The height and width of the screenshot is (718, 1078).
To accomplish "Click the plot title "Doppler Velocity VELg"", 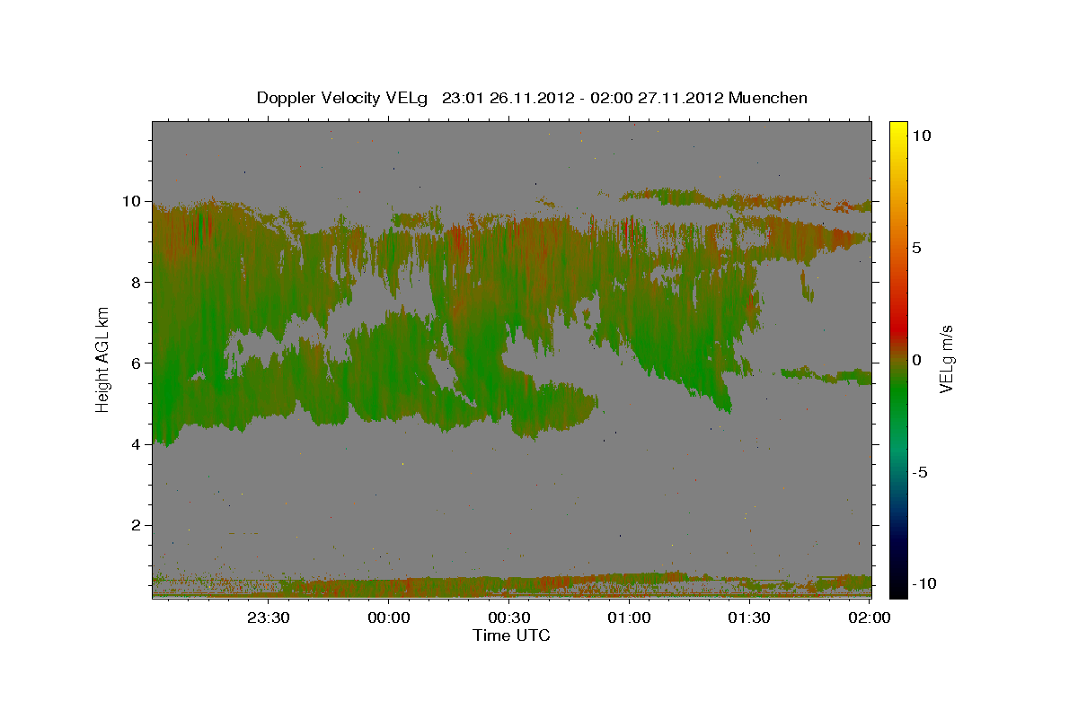I will [344, 98].
